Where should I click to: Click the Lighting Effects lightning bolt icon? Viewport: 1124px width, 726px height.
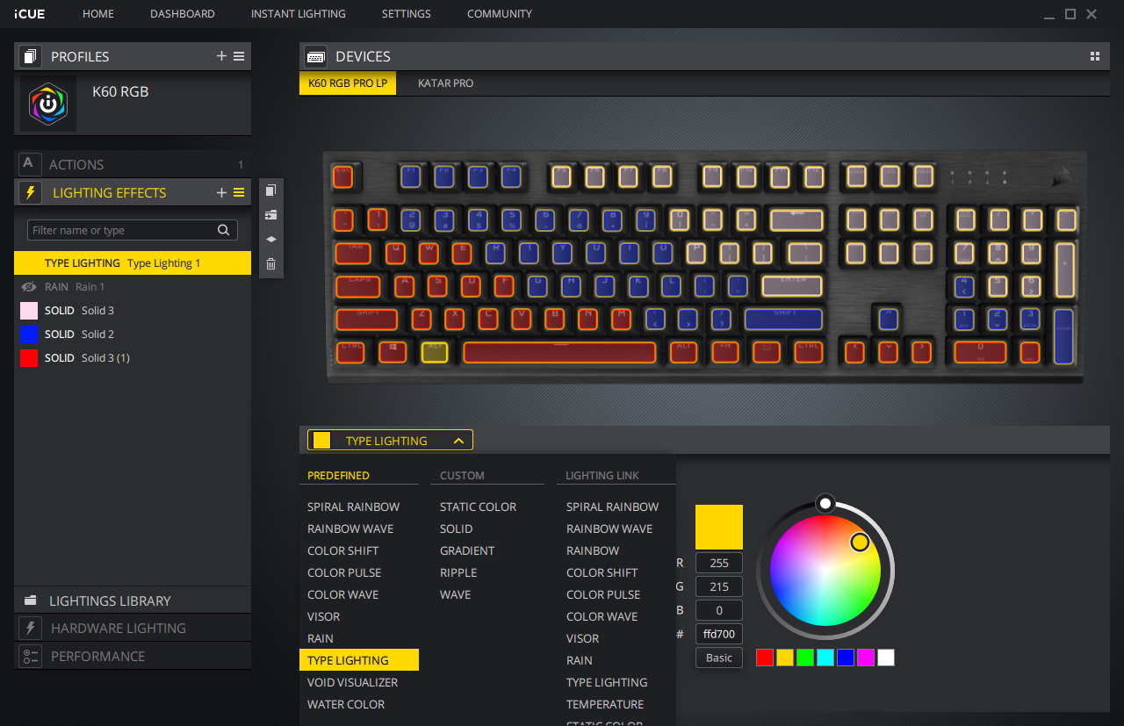[31, 192]
